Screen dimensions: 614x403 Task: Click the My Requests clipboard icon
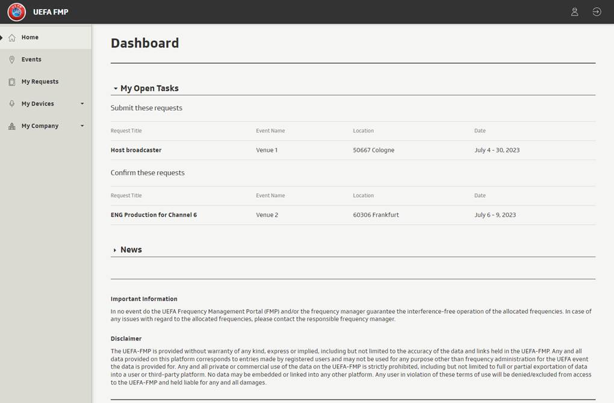pos(12,82)
